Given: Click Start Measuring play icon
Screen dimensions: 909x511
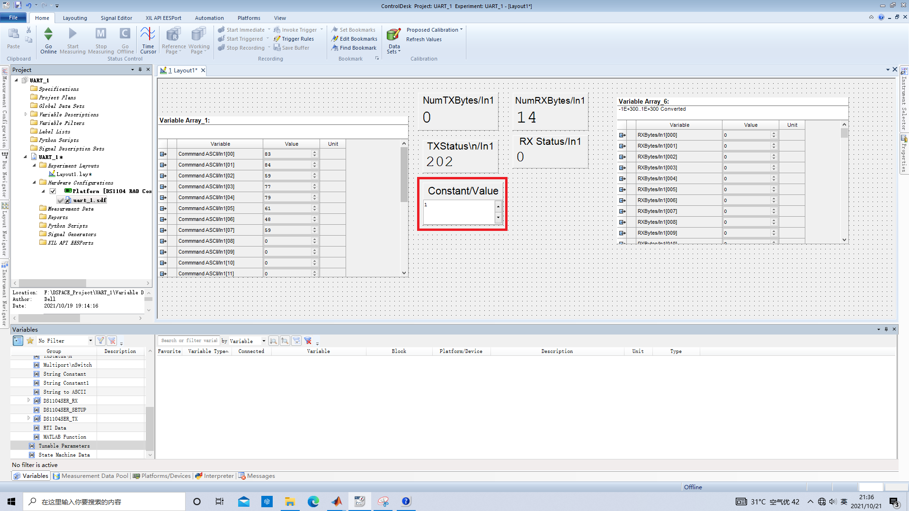Looking at the screenshot, I should tap(72, 34).
